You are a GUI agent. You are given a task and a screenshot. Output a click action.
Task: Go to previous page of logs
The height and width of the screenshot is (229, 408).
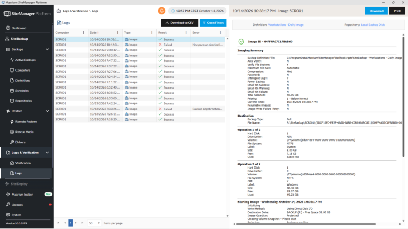point(65,223)
